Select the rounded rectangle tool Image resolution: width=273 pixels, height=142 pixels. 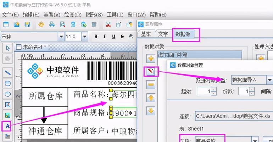pos(8,83)
